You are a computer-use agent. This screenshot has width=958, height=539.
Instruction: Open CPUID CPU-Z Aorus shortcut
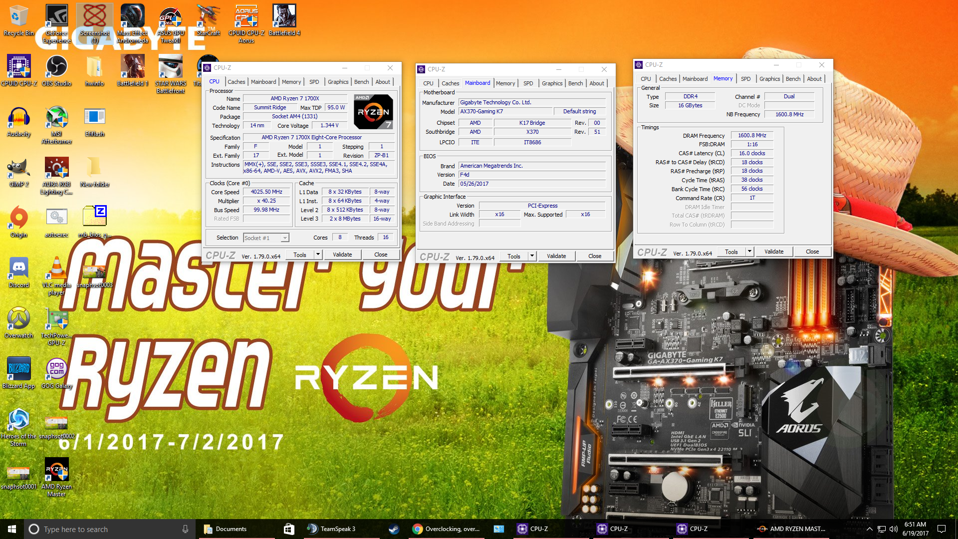tap(246, 24)
